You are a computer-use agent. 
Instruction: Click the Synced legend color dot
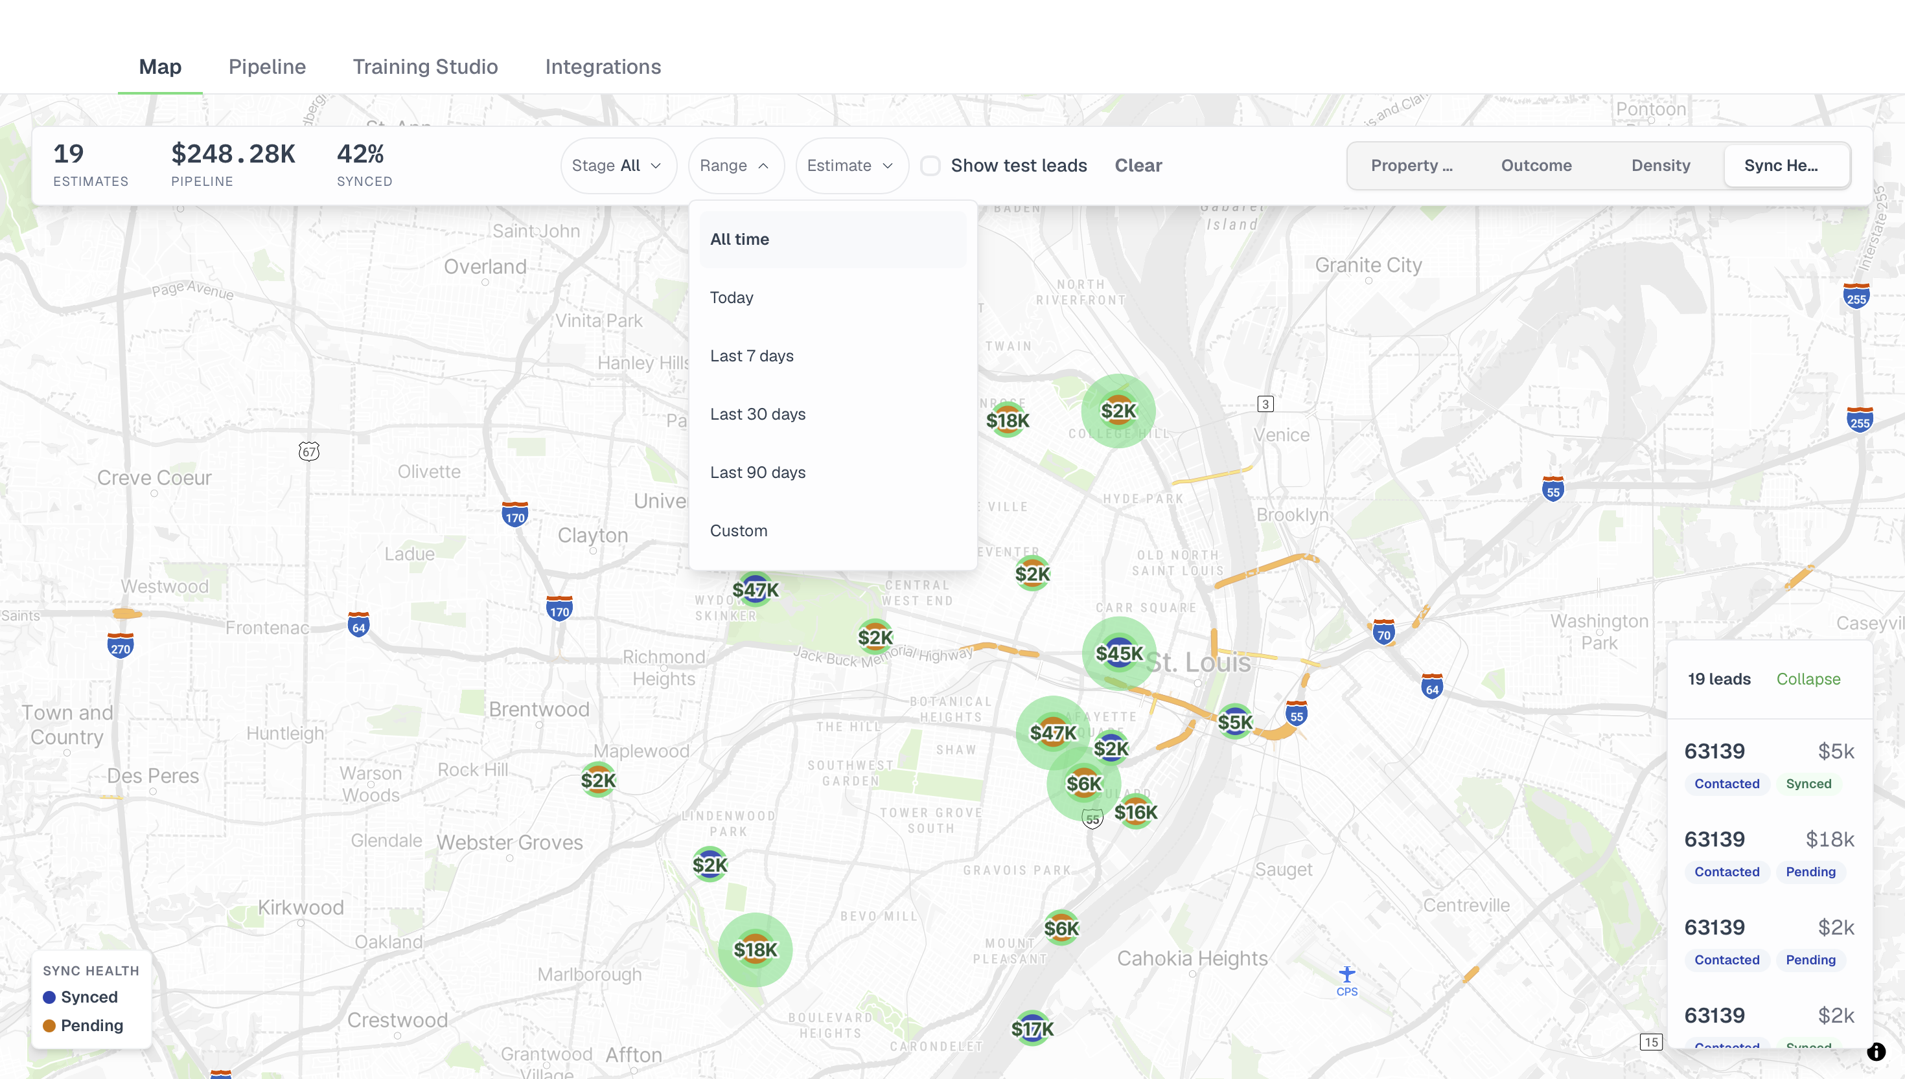(50, 997)
